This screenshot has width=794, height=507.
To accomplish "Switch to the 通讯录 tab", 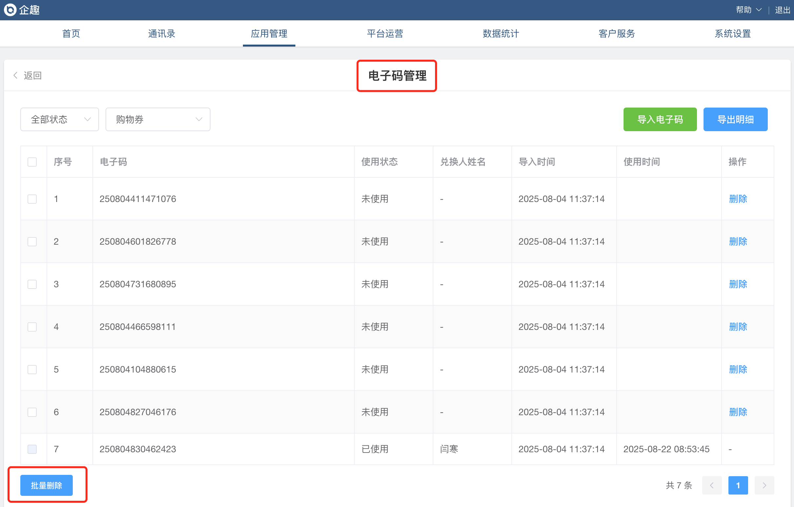I will tap(162, 34).
